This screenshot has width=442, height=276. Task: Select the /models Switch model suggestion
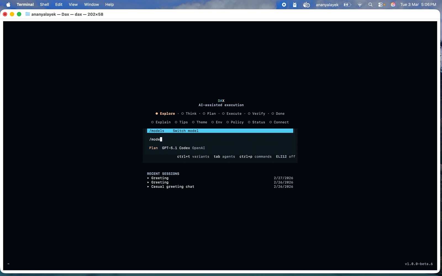tap(220, 131)
